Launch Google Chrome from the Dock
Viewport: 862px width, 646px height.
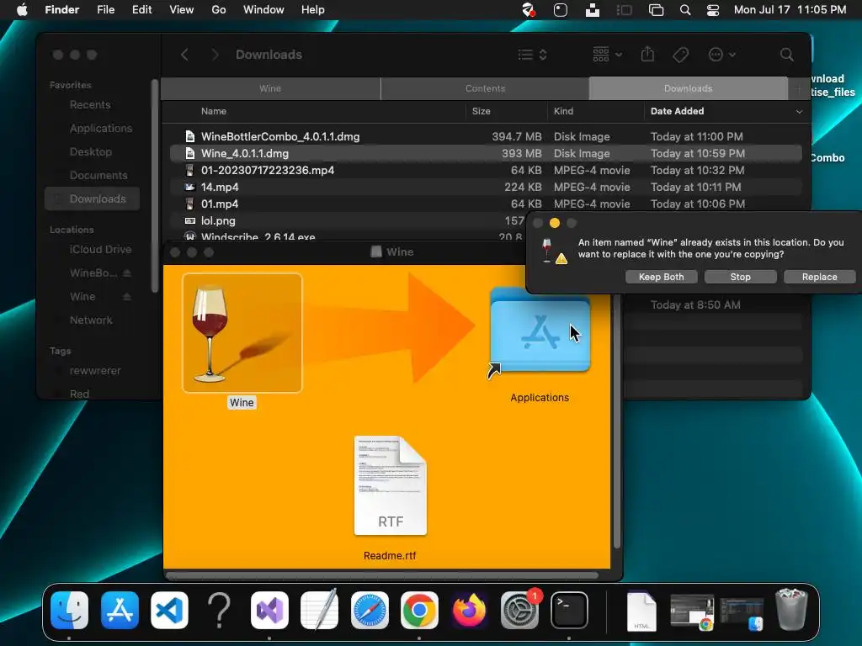click(x=419, y=610)
